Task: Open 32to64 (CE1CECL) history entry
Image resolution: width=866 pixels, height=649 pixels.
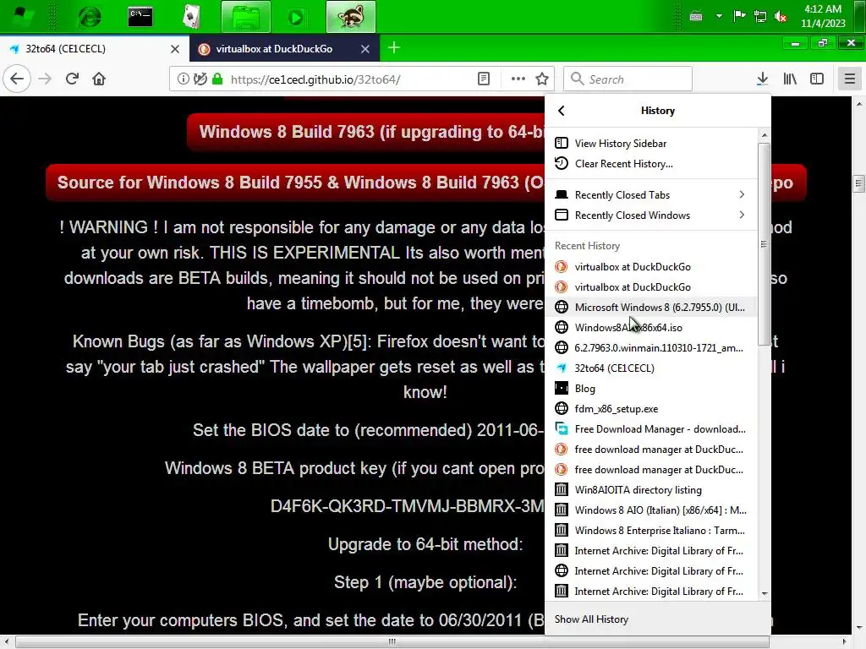Action: [650, 368]
